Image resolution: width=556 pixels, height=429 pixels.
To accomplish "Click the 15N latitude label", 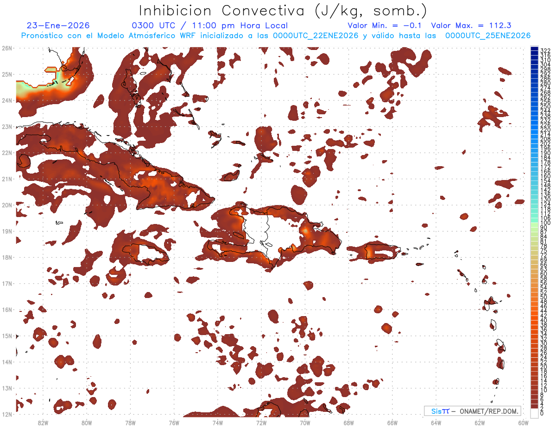I will [6, 336].
